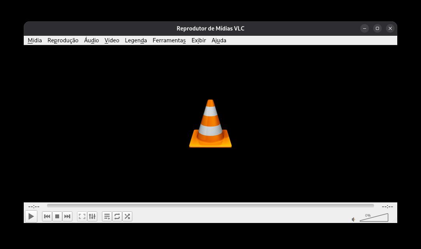The image size is (421, 249).
Task: Maximize the VLC window
Action: click(x=377, y=28)
